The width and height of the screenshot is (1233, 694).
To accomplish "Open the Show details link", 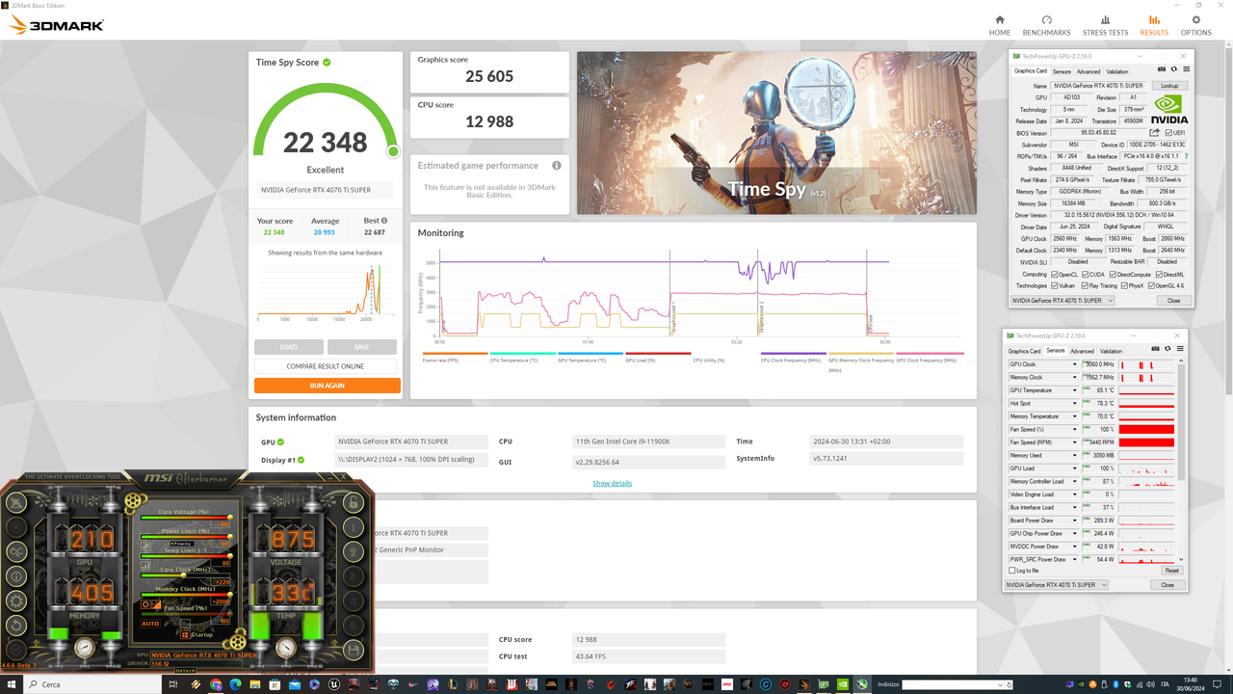I will coord(613,482).
